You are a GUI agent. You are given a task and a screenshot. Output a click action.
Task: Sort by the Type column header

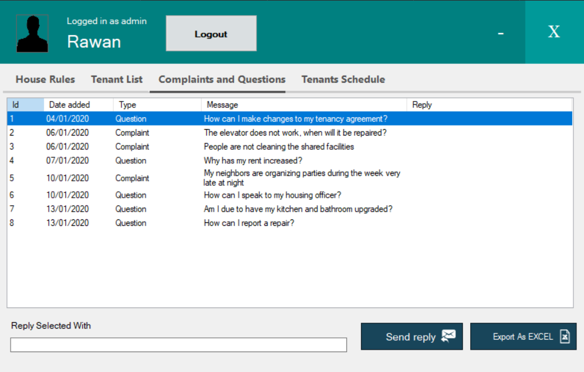click(x=157, y=104)
